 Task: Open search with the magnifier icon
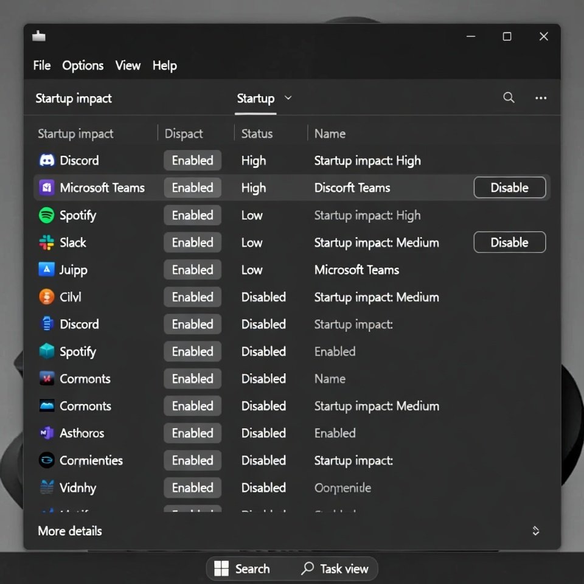509,98
